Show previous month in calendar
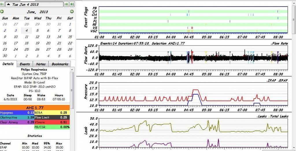This screenshot has width=296, height=151. click(2, 12)
